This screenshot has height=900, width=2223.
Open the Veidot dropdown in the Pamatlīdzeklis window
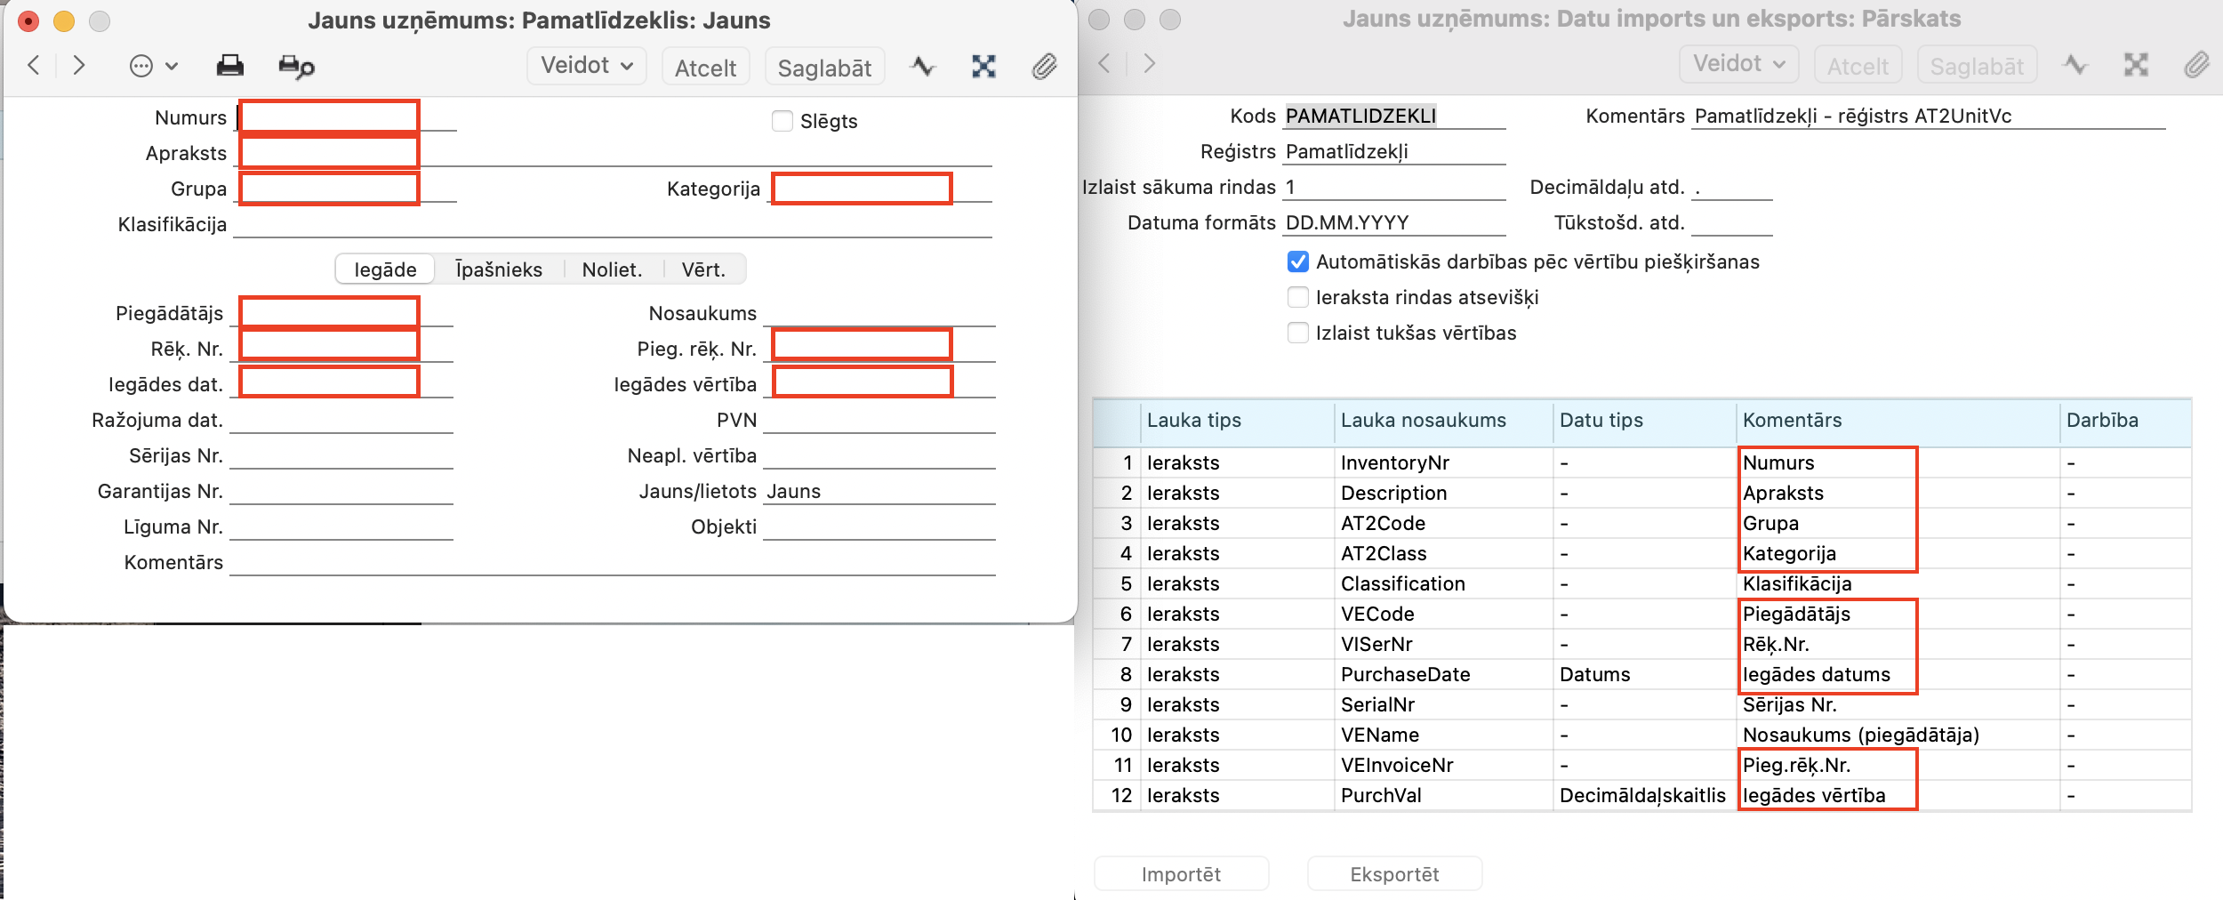586,66
